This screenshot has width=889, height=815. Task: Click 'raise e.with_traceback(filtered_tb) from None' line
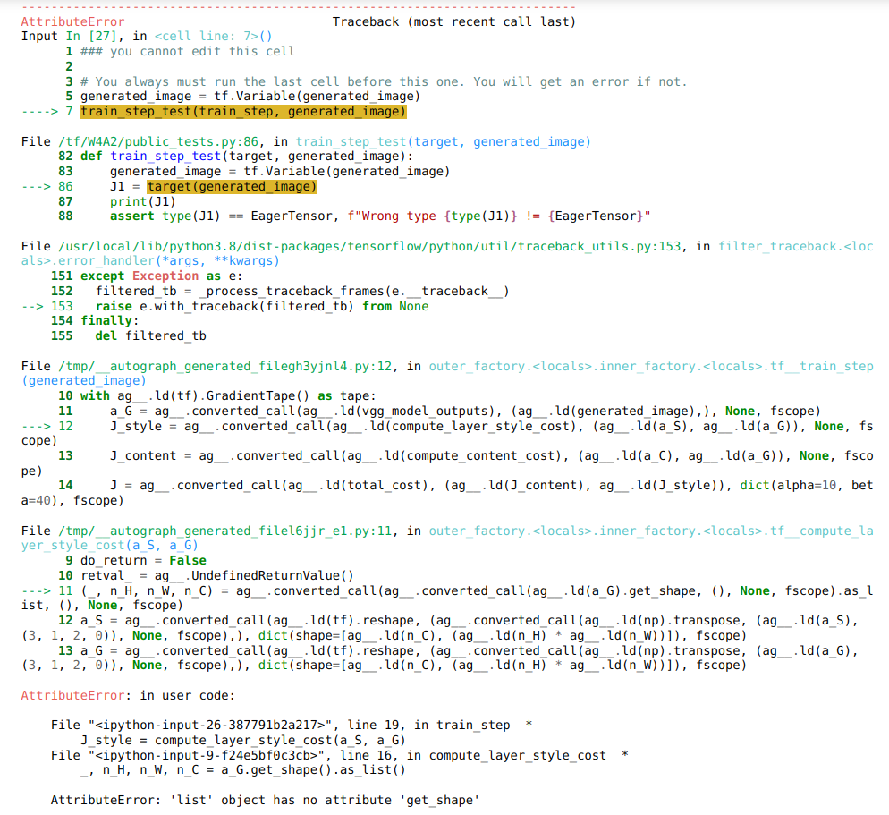click(x=262, y=306)
